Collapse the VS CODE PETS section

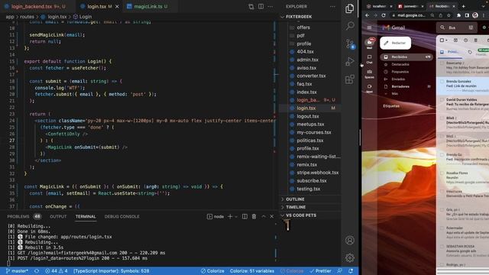(x=283, y=215)
